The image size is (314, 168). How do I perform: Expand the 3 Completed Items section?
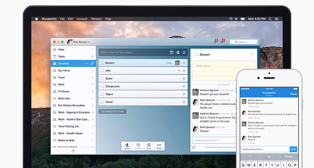tap(112, 111)
